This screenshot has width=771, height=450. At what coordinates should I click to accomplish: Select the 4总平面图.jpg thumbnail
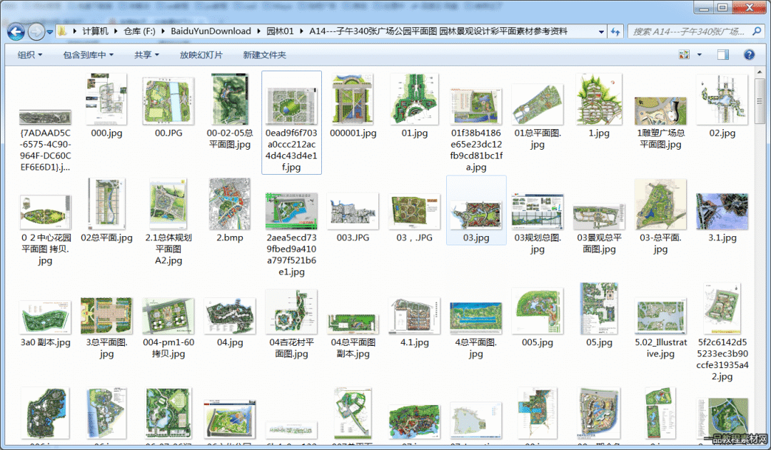click(x=476, y=318)
